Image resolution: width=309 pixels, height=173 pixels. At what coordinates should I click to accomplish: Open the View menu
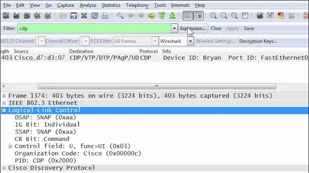(35, 5)
